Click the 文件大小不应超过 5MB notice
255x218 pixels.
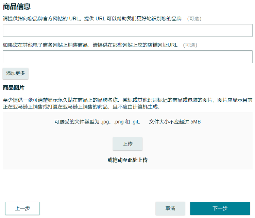[175, 122]
